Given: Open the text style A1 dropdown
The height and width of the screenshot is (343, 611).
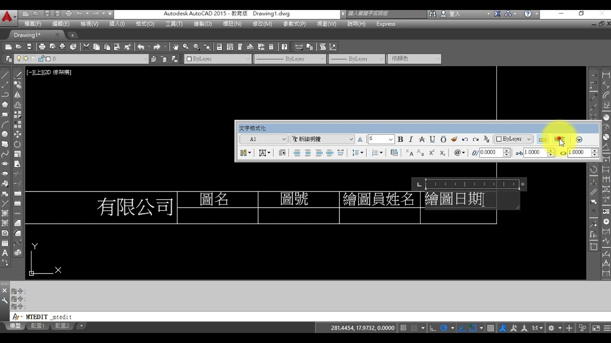Looking at the screenshot, I should click(263, 139).
